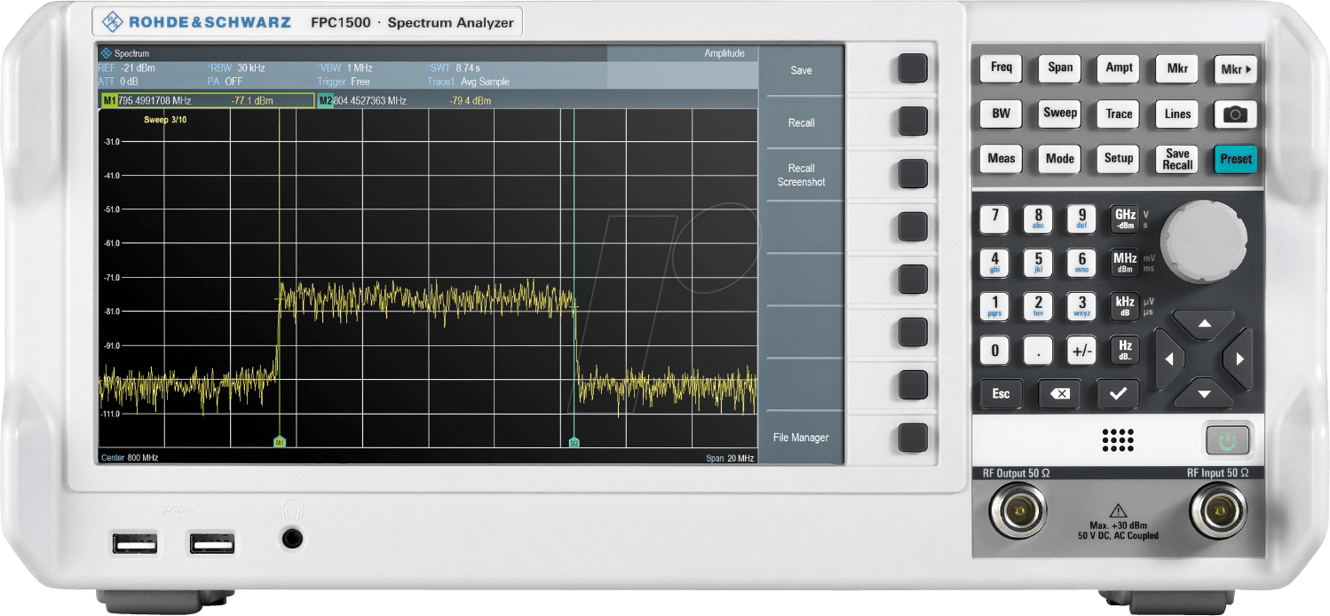Viewport: 1330px width, 616px height.
Task: Hit the Esc key
Action: click(x=1001, y=394)
